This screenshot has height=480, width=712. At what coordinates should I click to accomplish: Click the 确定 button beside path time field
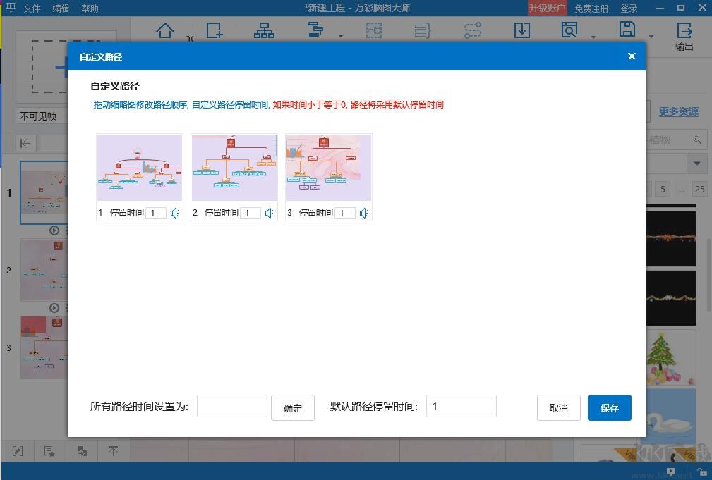292,407
